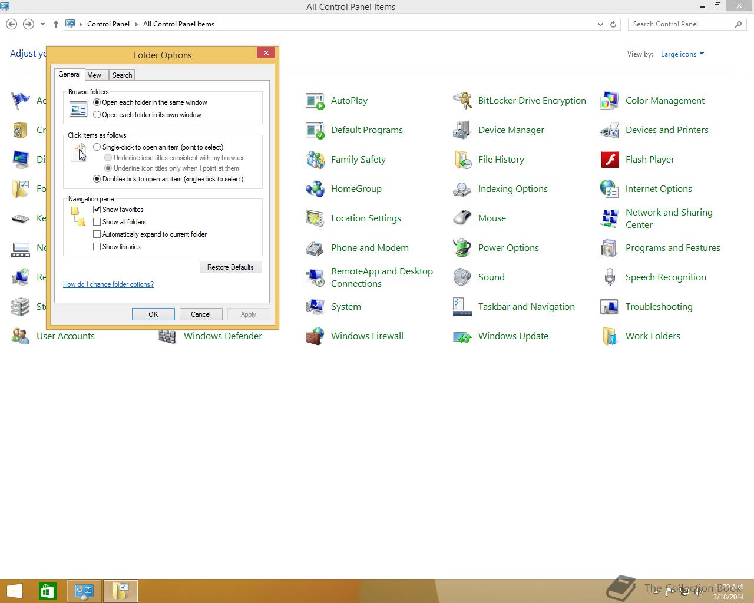Open the recent locations dropdown arrow

coord(42,24)
